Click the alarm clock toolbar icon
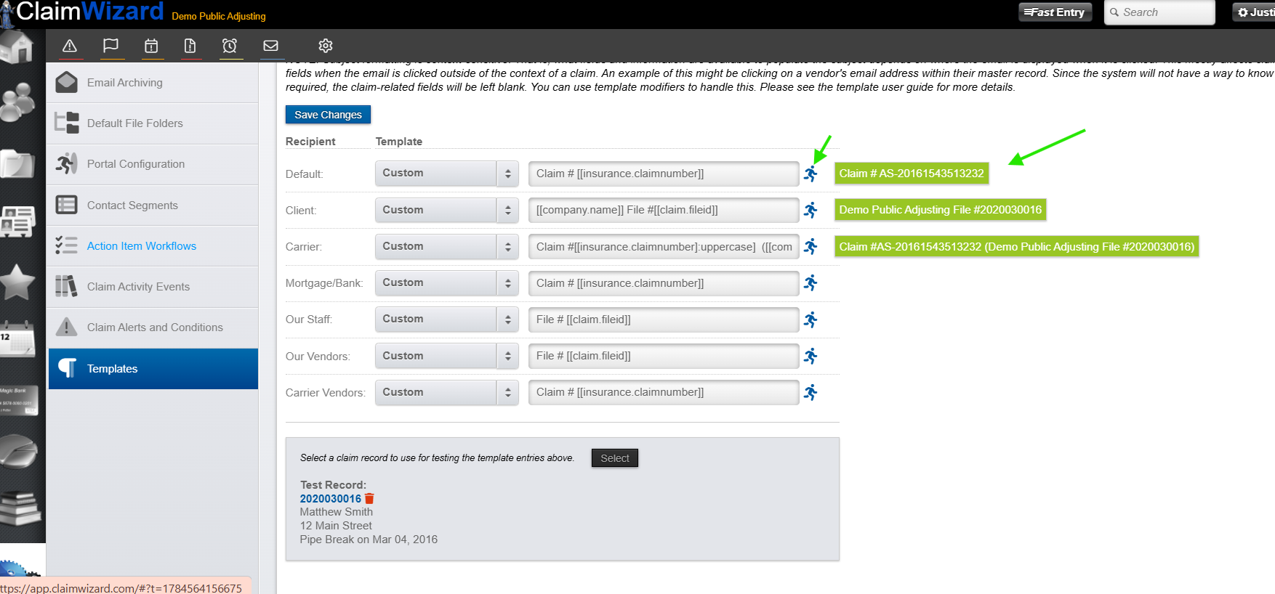 click(230, 46)
